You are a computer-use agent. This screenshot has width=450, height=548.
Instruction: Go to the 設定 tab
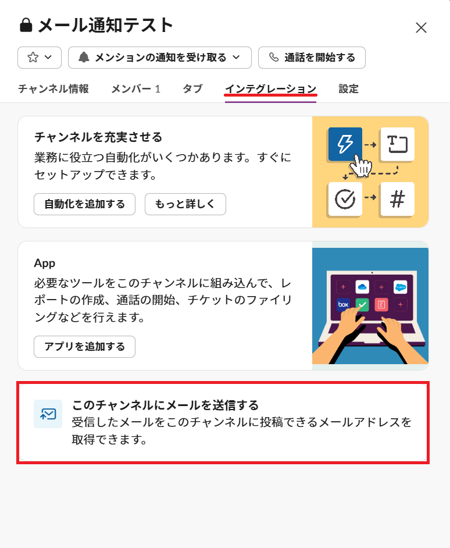(348, 89)
